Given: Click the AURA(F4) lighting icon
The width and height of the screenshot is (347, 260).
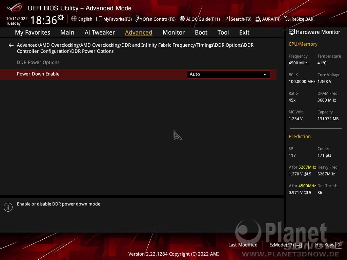Looking at the screenshot, I should point(258,19).
